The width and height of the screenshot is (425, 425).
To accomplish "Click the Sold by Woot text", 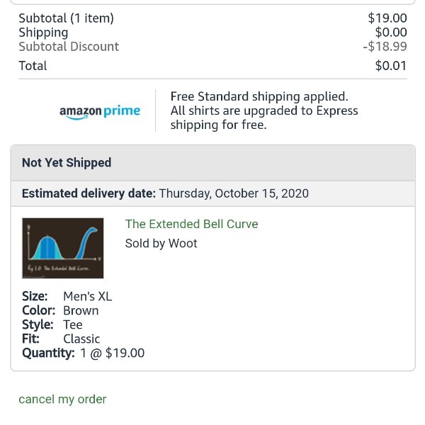I will pos(161,243).
